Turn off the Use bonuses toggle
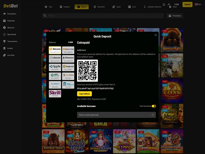 tap(154, 106)
